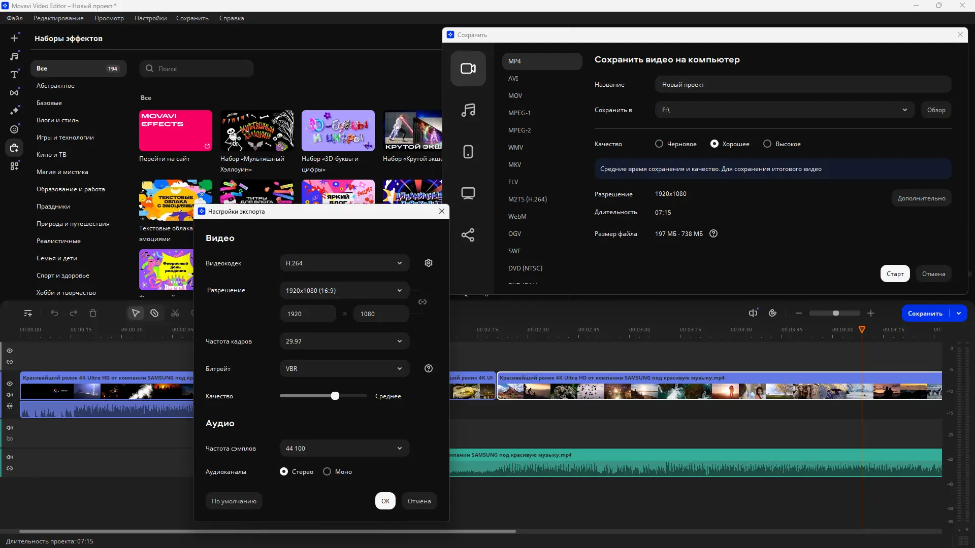Screen dimensions: 975x548
Task: Open the Devices phone icon in export dialog
Action: 468,151
